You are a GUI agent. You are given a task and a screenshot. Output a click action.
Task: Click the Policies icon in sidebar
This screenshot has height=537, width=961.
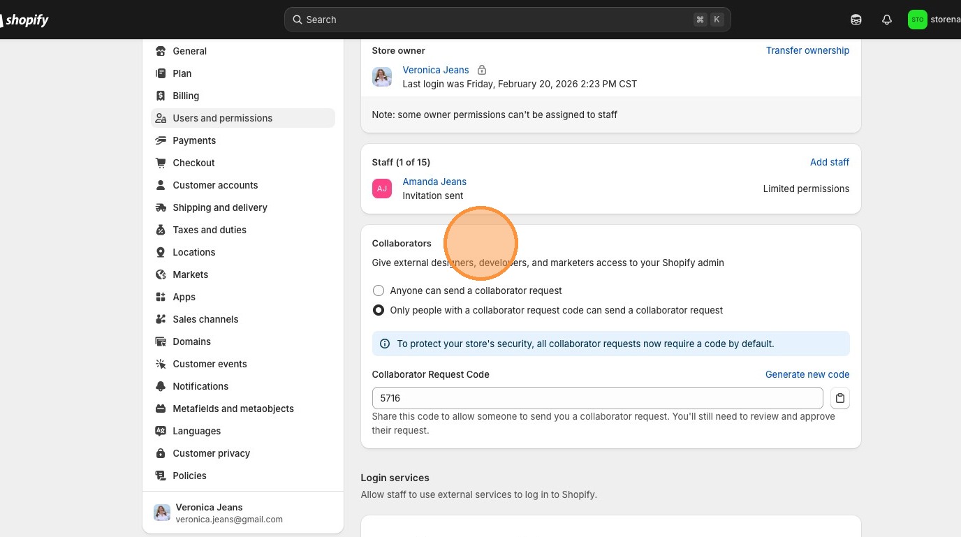point(161,476)
